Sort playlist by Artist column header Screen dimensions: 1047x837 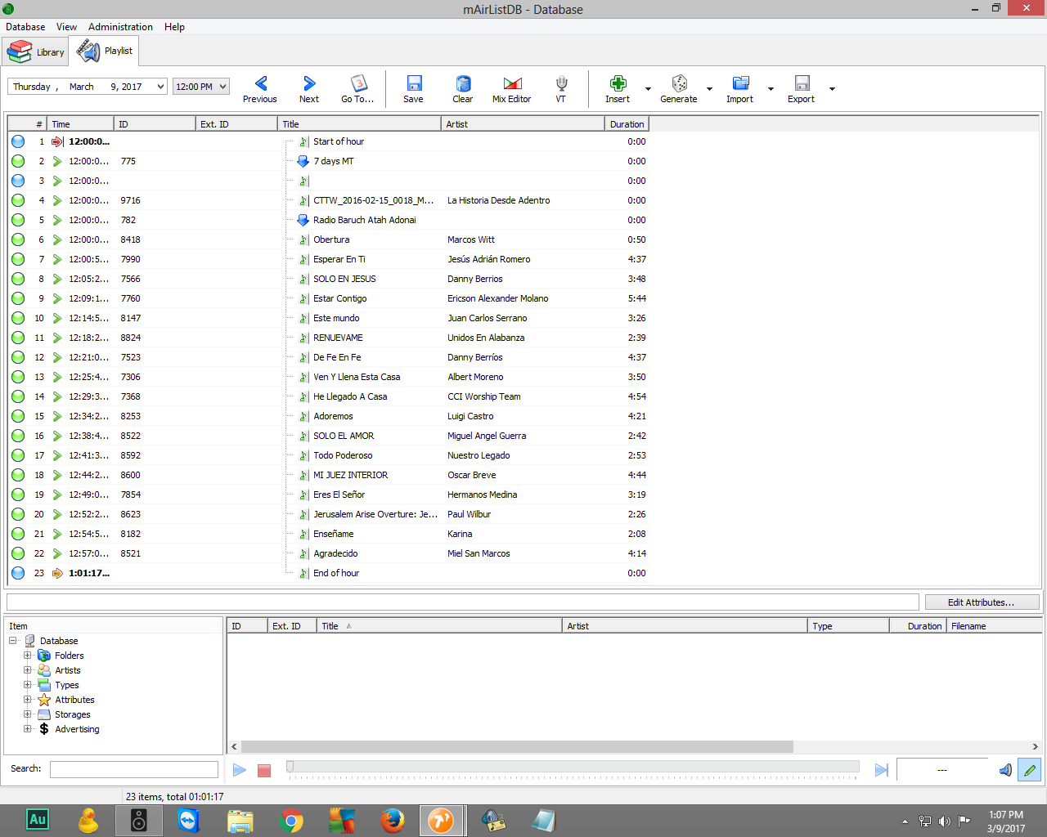pyautogui.click(x=523, y=124)
